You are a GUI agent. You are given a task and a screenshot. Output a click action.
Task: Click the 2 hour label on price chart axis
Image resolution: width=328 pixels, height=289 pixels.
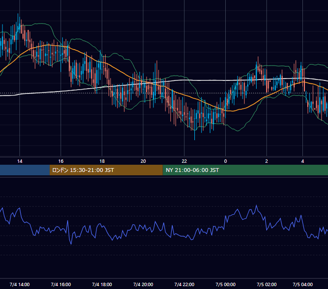(x=266, y=161)
